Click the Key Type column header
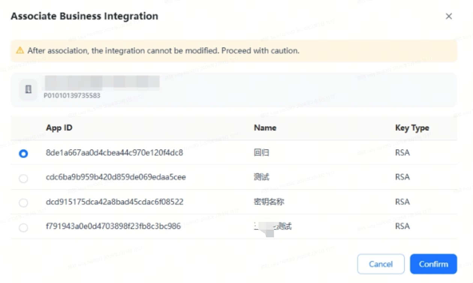 (x=412, y=128)
